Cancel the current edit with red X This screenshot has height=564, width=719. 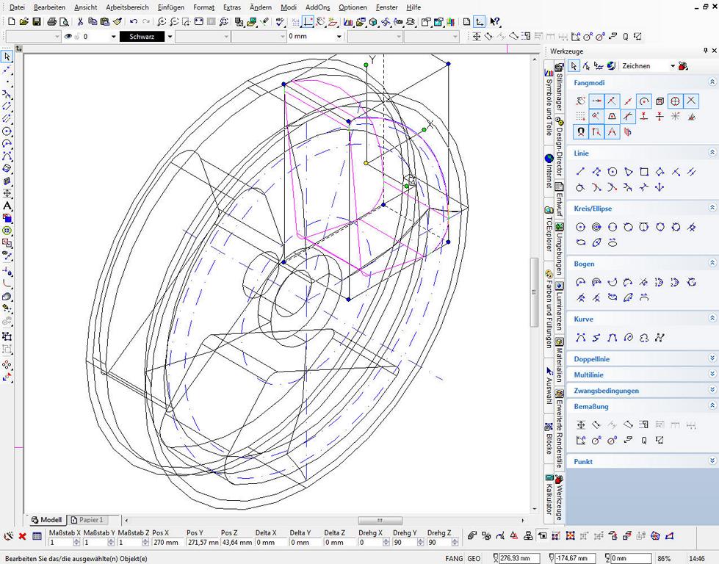pos(22,535)
